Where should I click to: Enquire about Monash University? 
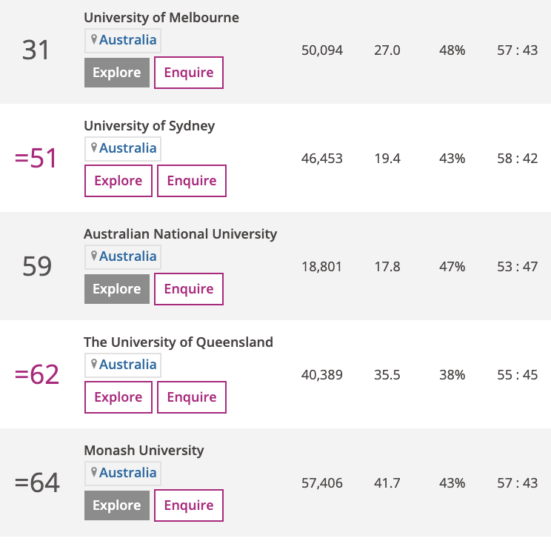[188, 505]
